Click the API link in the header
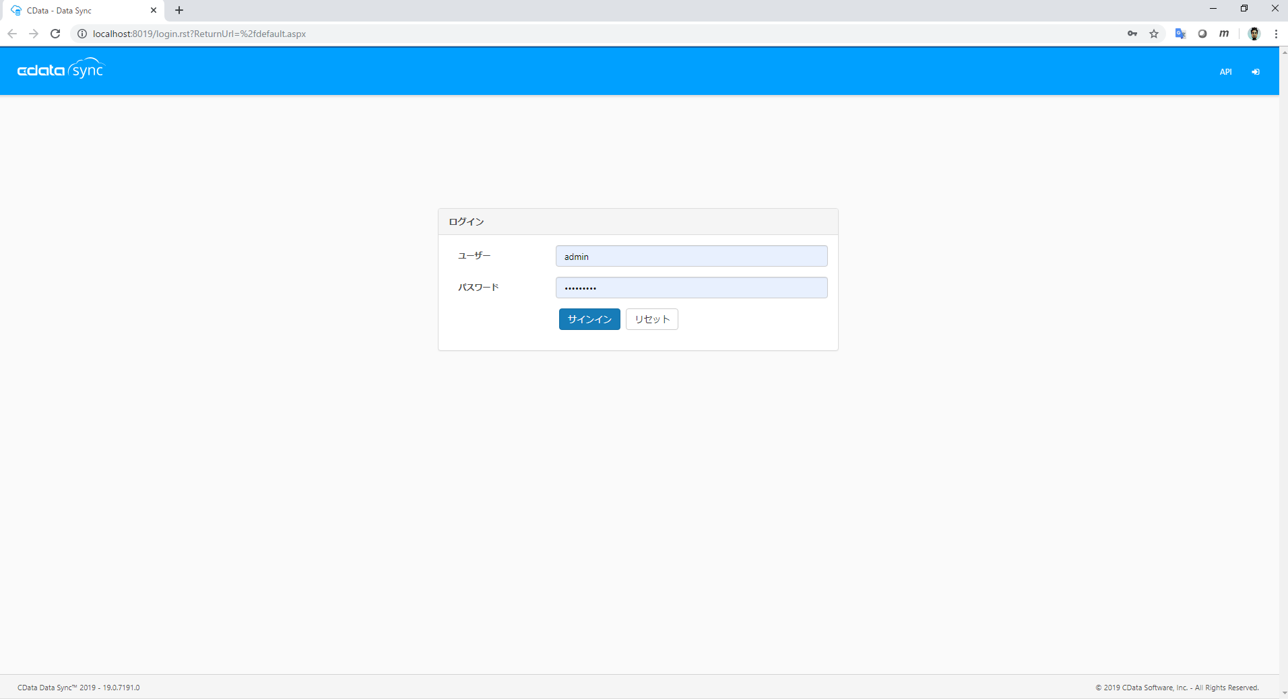Image resolution: width=1288 pixels, height=699 pixels. click(x=1225, y=71)
